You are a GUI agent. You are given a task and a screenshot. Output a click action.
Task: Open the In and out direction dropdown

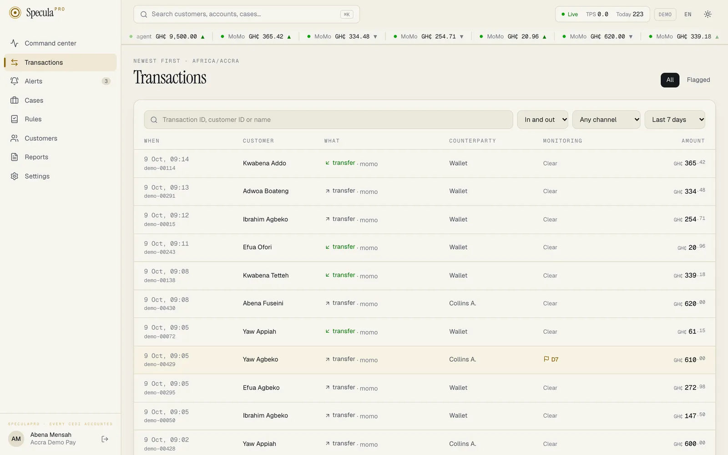[x=543, y=120]
